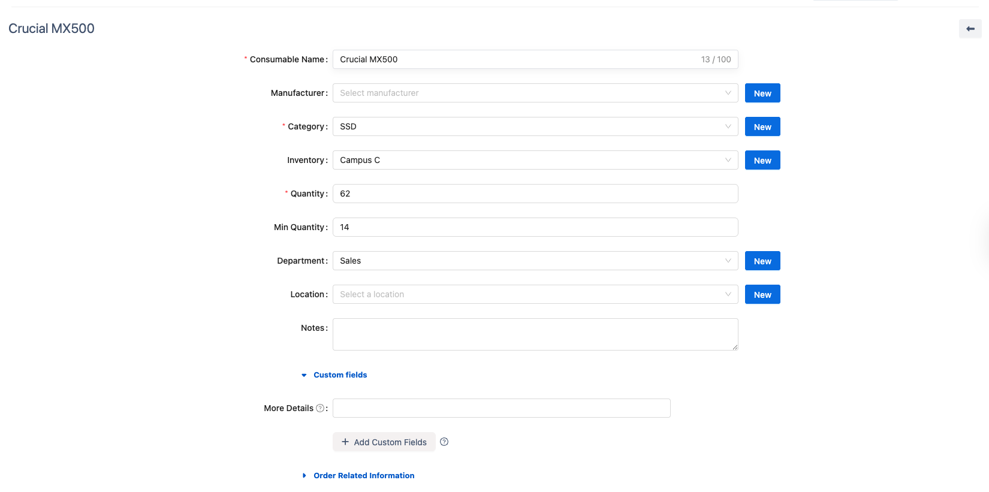The image size is (989, 492).
Task: Click inside the Notes text area
Action: pos(535,334)
